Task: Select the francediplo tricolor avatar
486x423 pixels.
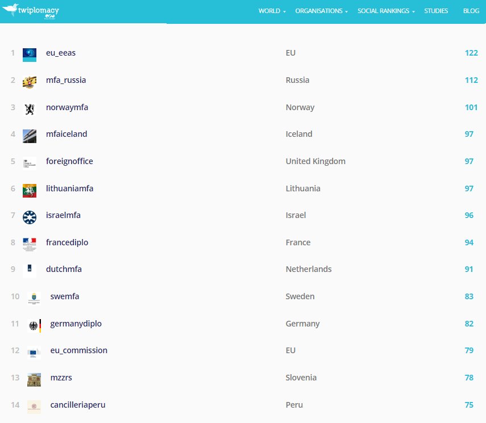Action: [30, 244]
